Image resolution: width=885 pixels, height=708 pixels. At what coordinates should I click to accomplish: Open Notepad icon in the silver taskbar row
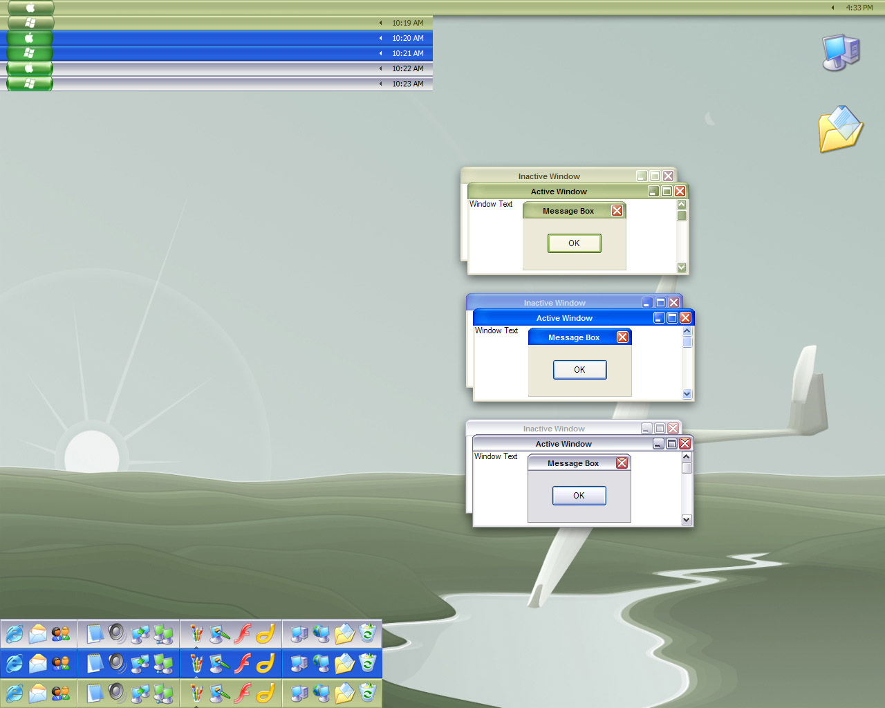coord(95,633)
